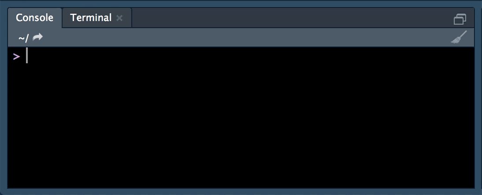The width and height of the screenshot is (482, 195).
Task: Clear the console with the broom icon
Action: click(459, 37)
